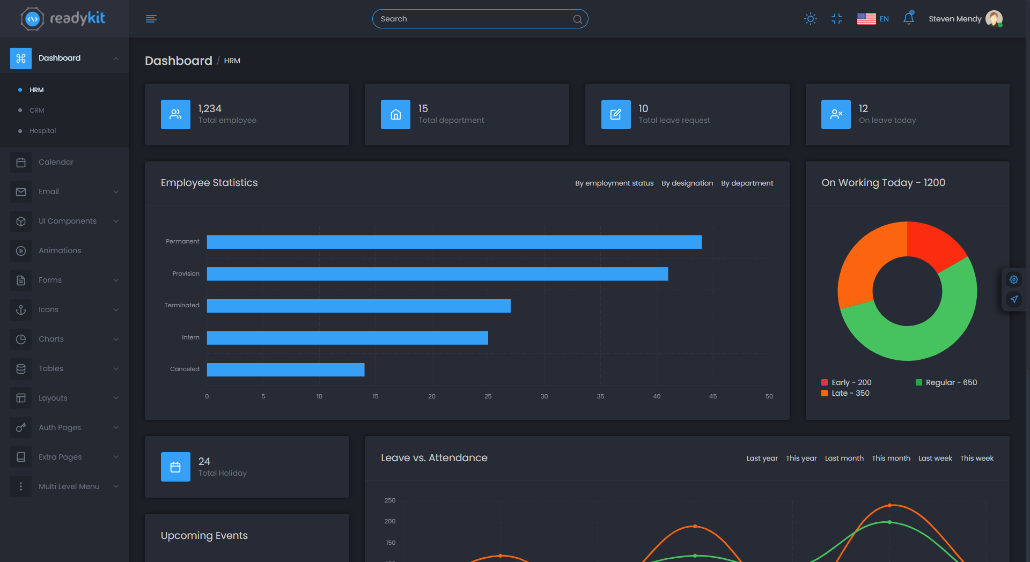This screenshot has height=562, width=1030.
Task: Expand the UI Components menu
Action: click(x=64, y=221)
